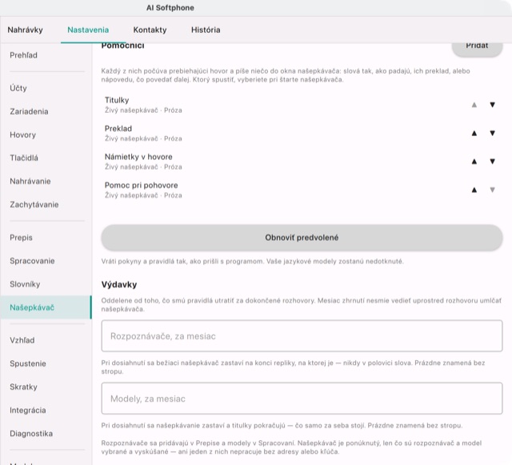Viewport: 512px width, 465px height.
Task: Open the Nahrávky tab
Action: coord(25,30)
